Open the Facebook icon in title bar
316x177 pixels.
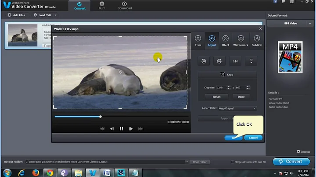point(275,2)
